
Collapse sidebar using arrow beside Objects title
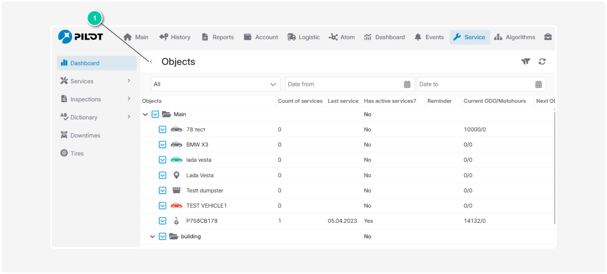(151, 62)
